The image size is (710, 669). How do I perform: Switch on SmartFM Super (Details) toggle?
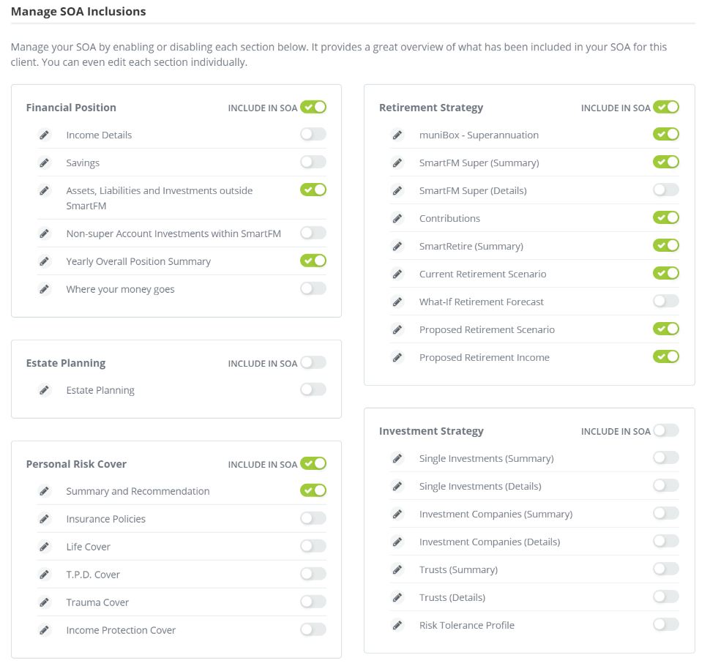pos(666,190)
